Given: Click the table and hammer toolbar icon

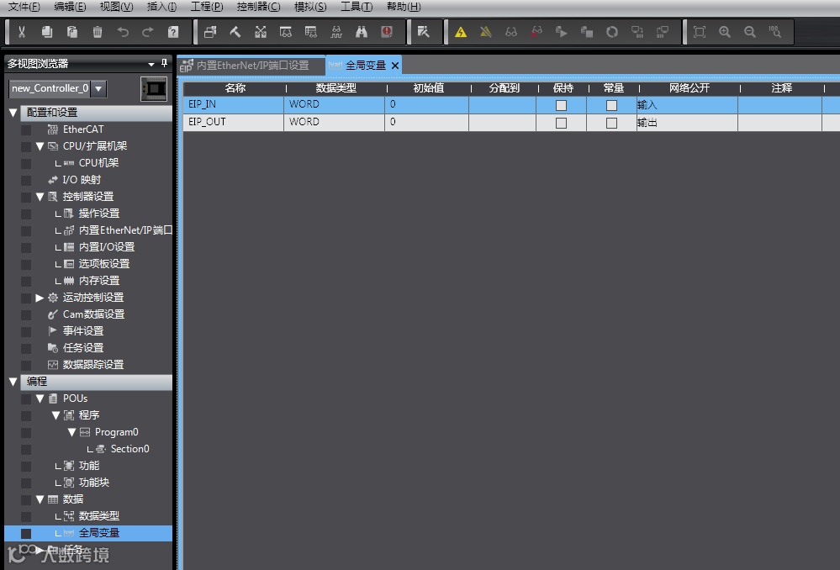Looking at the screenshot, I should [423, 32].
